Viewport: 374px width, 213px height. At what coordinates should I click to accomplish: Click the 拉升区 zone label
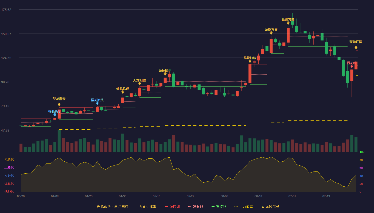9,176
